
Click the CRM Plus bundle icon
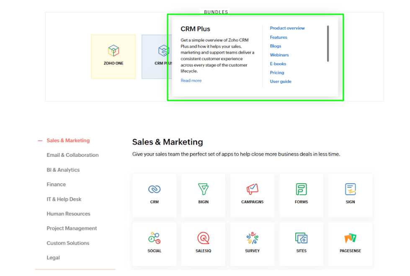tap(164, 51)
